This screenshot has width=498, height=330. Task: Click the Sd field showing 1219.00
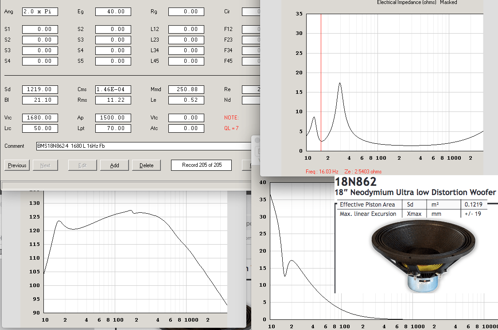coord(40,90)
